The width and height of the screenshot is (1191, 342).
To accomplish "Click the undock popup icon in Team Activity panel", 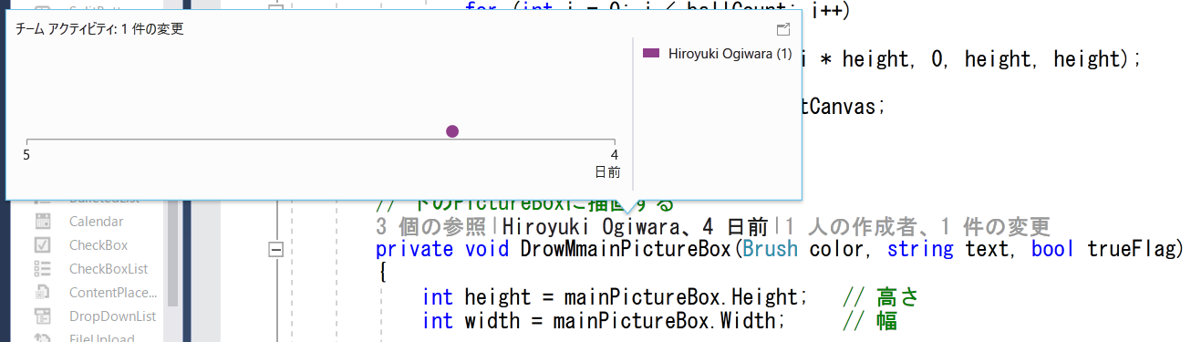I will pyautogui.click(x=782, y=29).
